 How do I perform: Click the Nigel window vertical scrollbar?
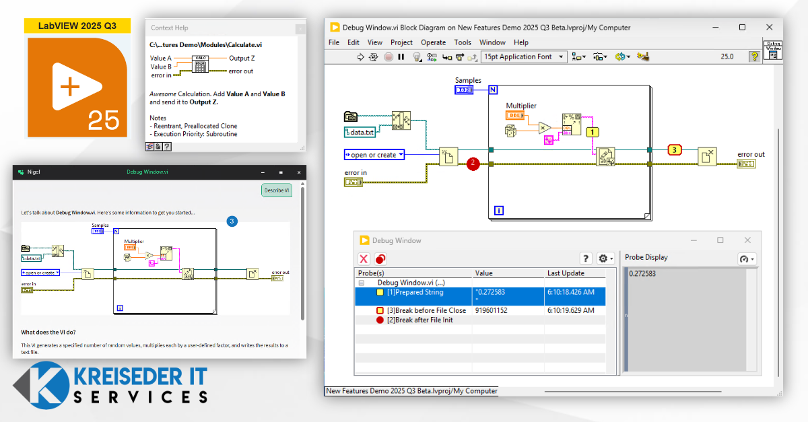[x=302, y=252]
